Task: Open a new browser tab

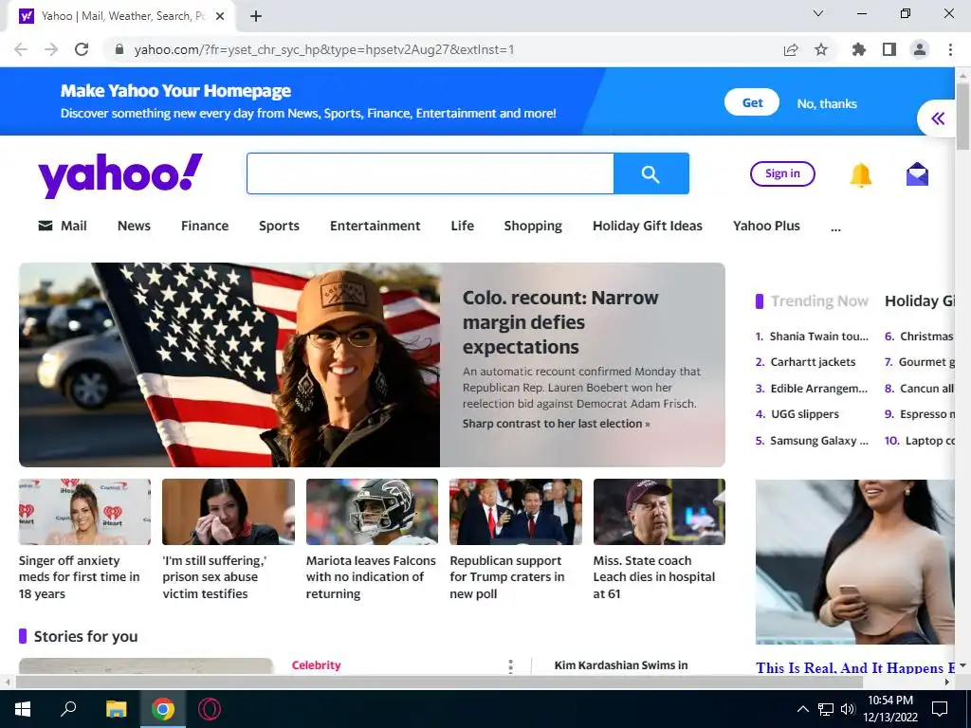Action: 256,16
